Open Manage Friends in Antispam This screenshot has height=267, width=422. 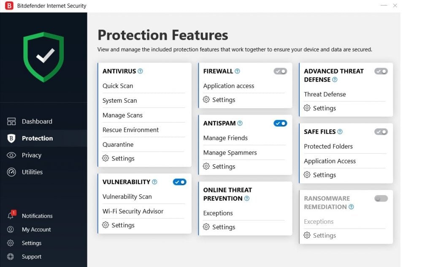(x=225, y=138)
